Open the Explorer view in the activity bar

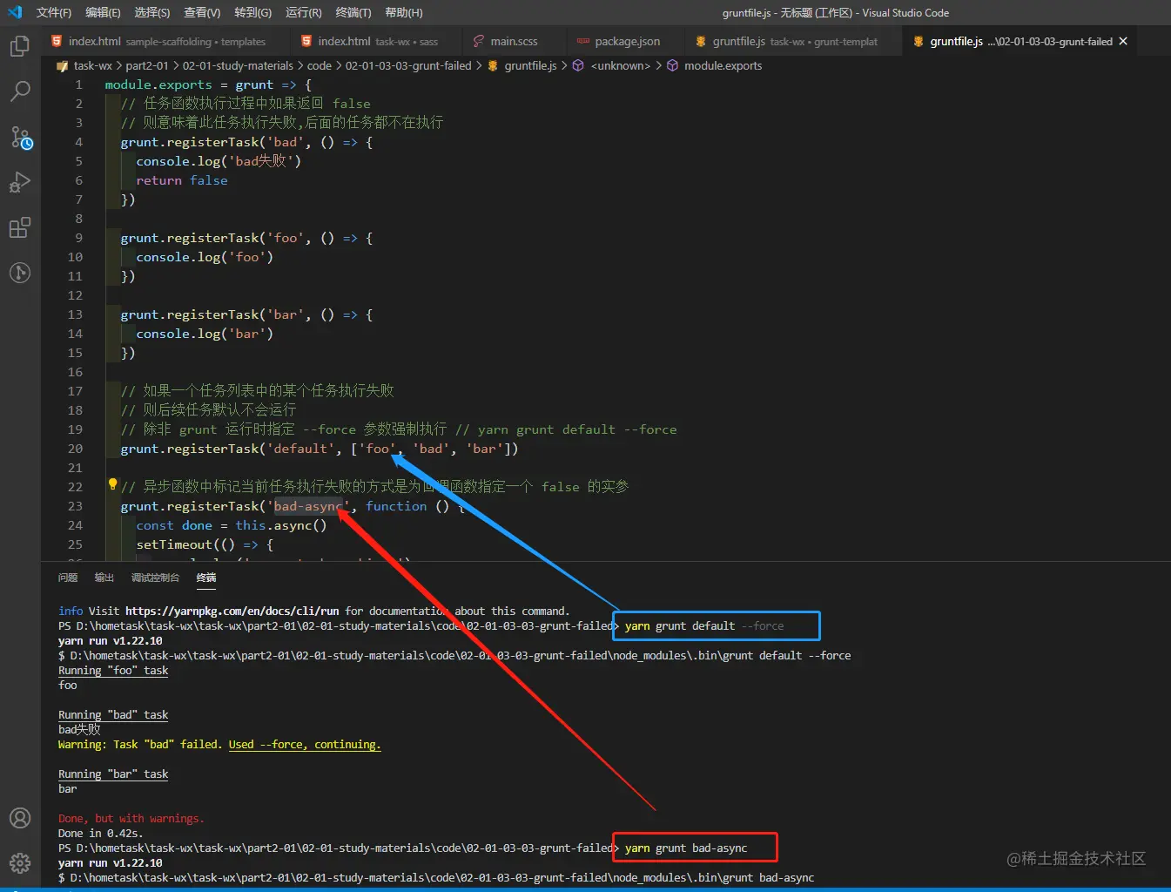tap(19, 45)
